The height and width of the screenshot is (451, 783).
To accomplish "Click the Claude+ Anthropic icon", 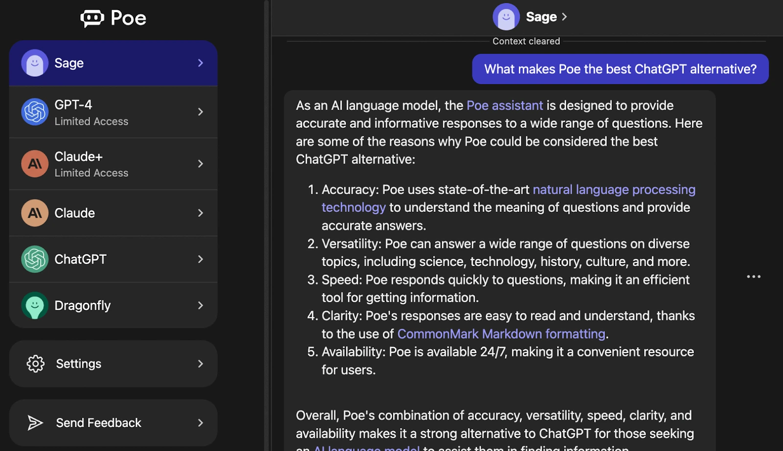I will tap(34, 163).
